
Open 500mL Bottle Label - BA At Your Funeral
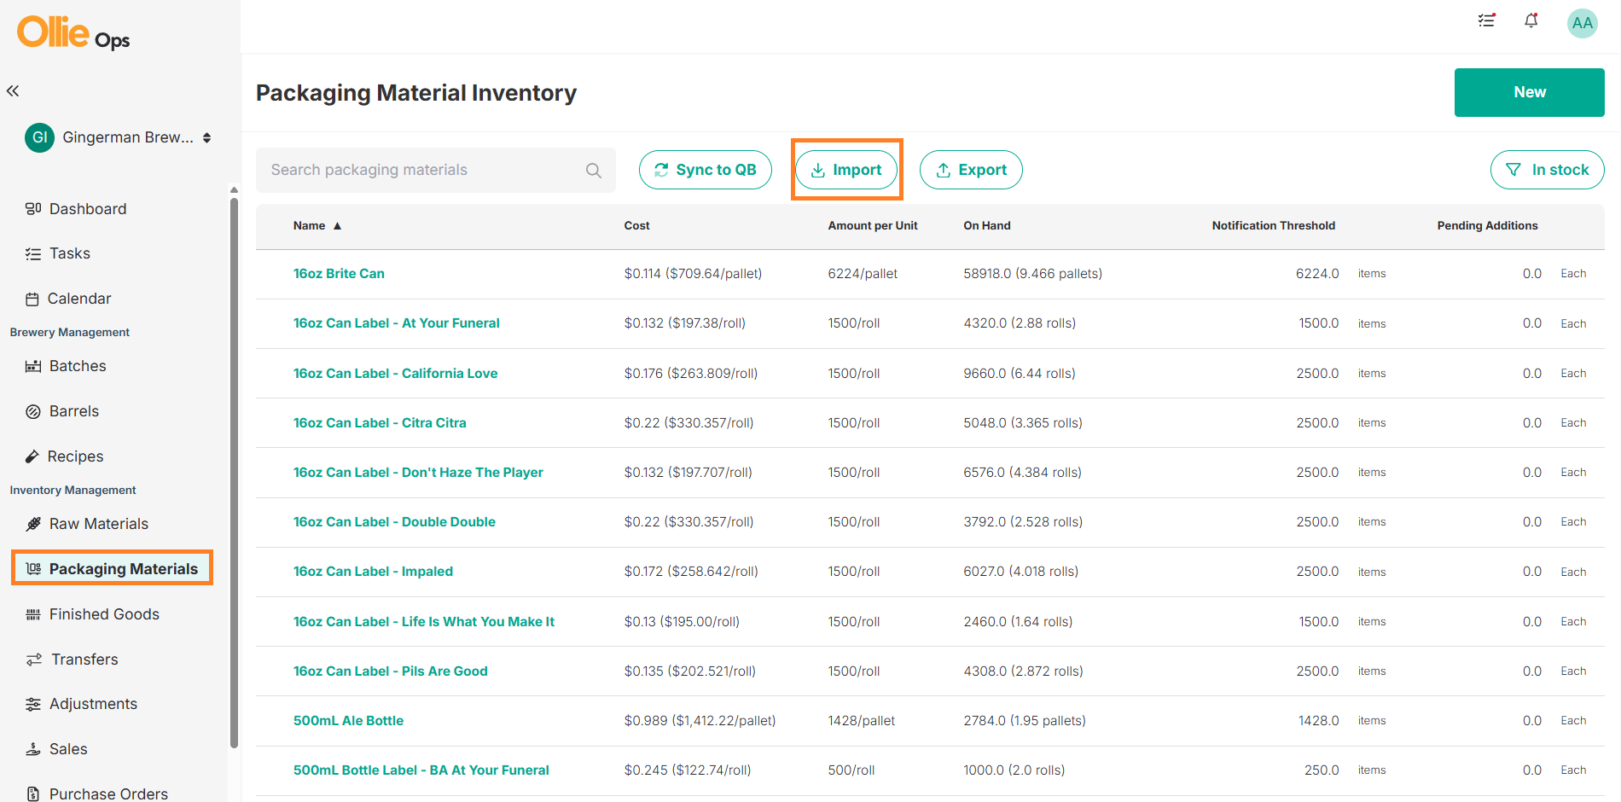421,770
